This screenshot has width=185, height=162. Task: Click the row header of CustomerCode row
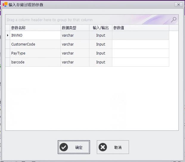click(x=8, y=44)
